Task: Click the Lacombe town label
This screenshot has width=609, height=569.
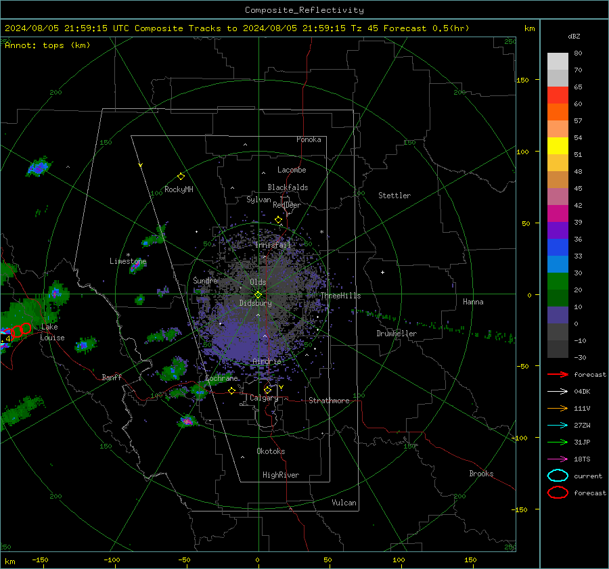Action: 292,170
